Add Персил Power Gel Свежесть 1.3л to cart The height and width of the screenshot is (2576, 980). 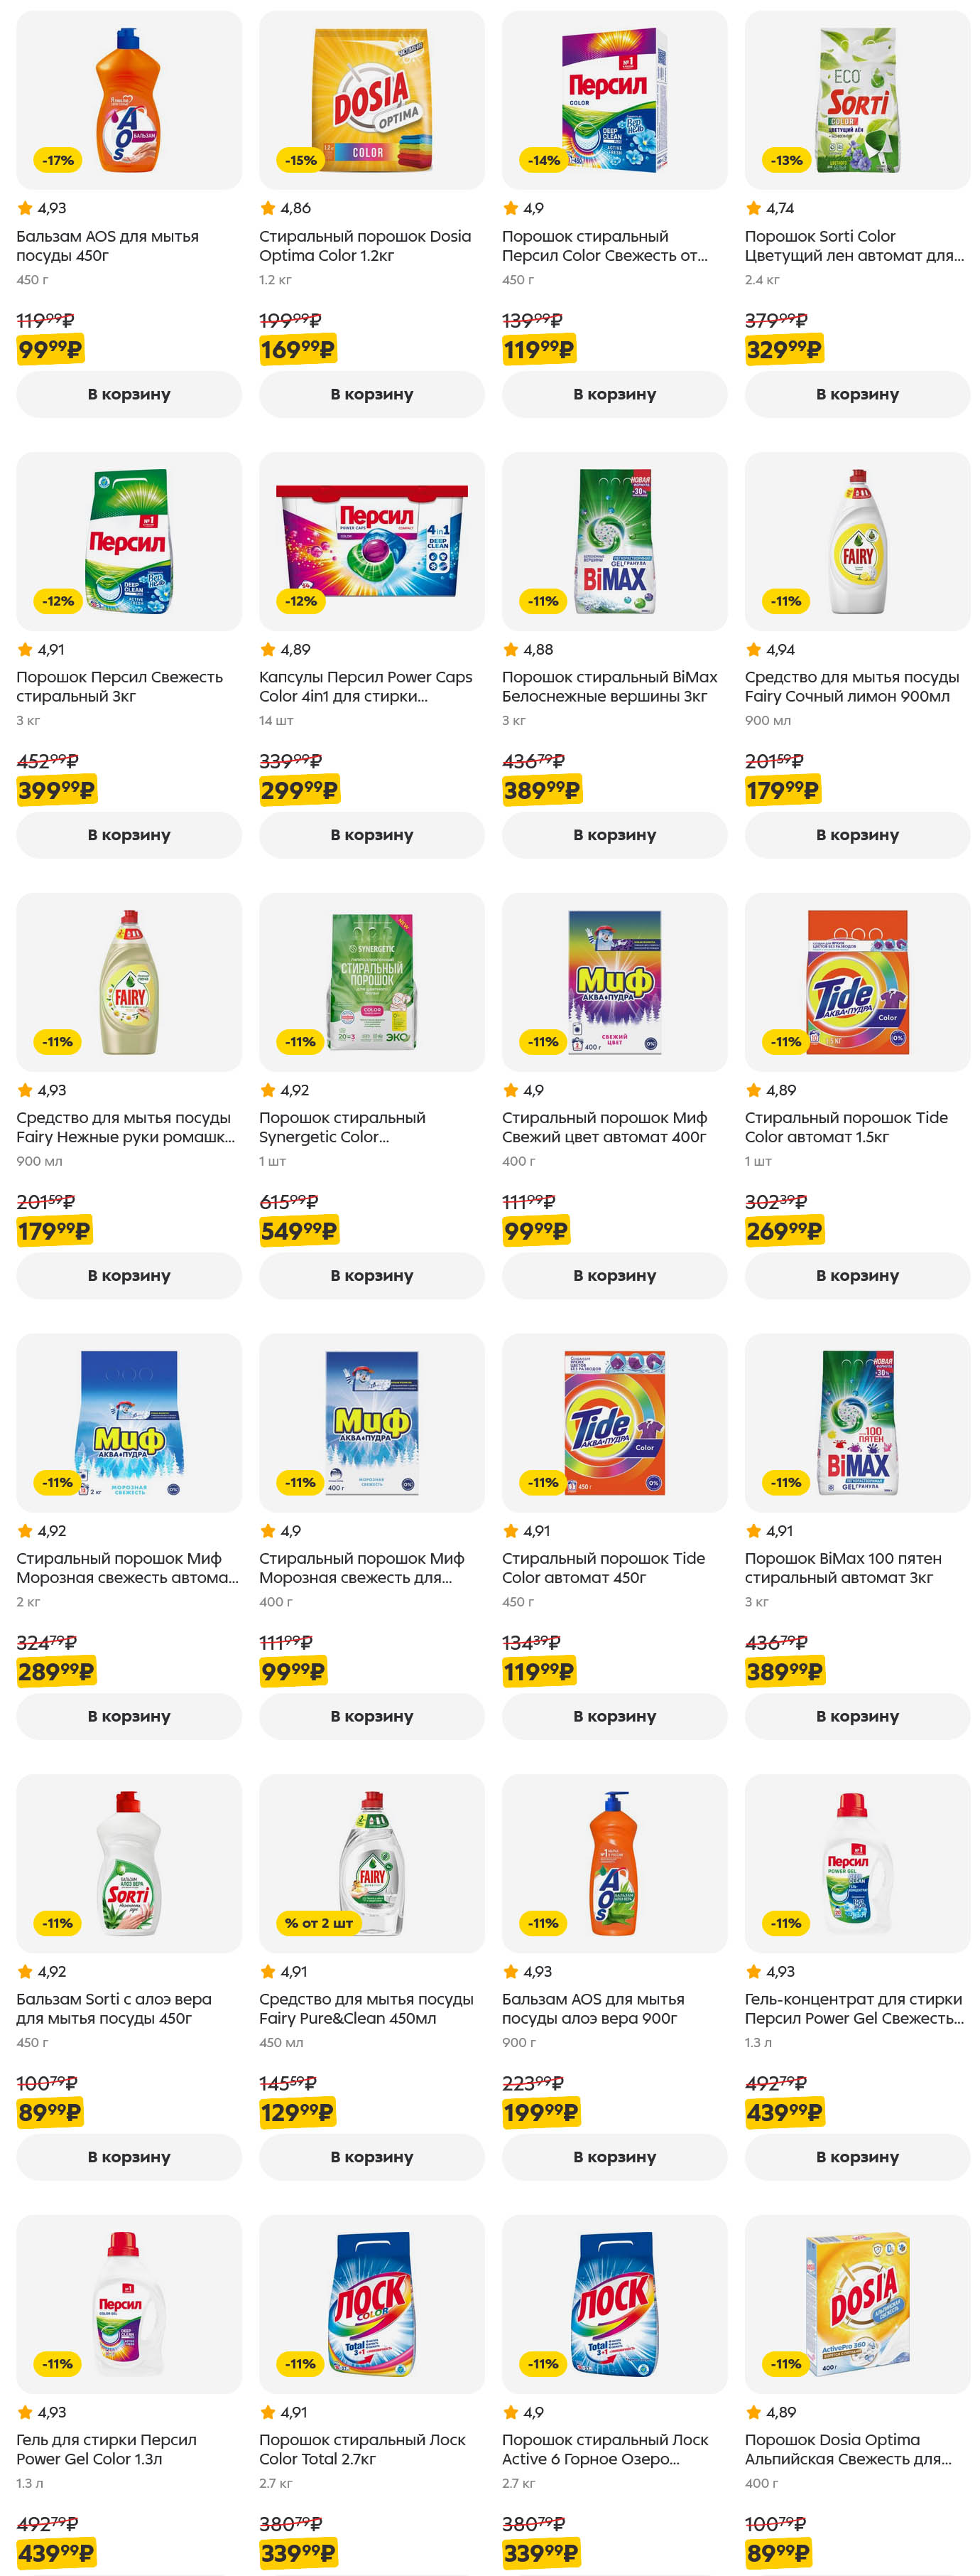857,2157
